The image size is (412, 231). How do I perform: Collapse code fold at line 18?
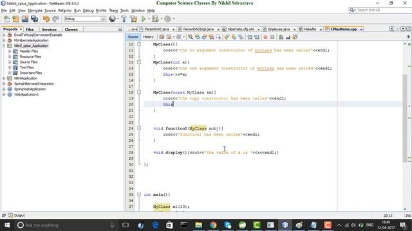click(x=139, y=92)
